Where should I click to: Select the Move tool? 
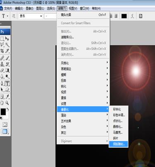[7, 39]
